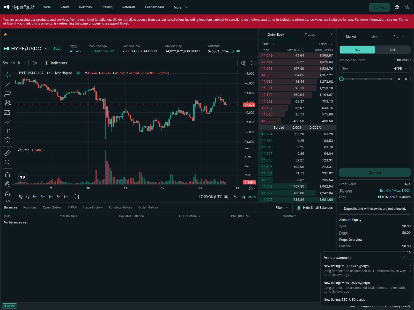Open order book 0.001 tick size dropdown
The width and height of the screenshot is (414, 310).
click(269, 44)
